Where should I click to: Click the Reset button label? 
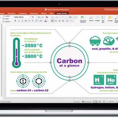click(x=7, y=19)
